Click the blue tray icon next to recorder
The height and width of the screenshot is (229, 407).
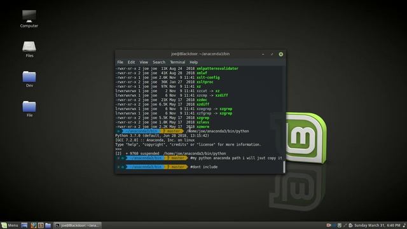click(334, 225)
